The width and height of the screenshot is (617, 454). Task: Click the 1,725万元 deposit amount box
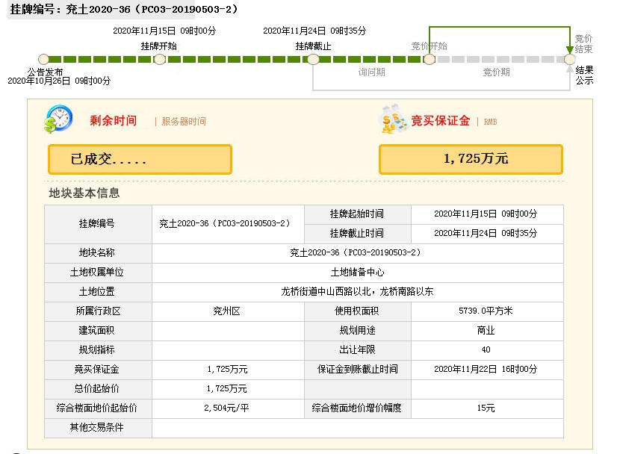click(x=470, y=159)
